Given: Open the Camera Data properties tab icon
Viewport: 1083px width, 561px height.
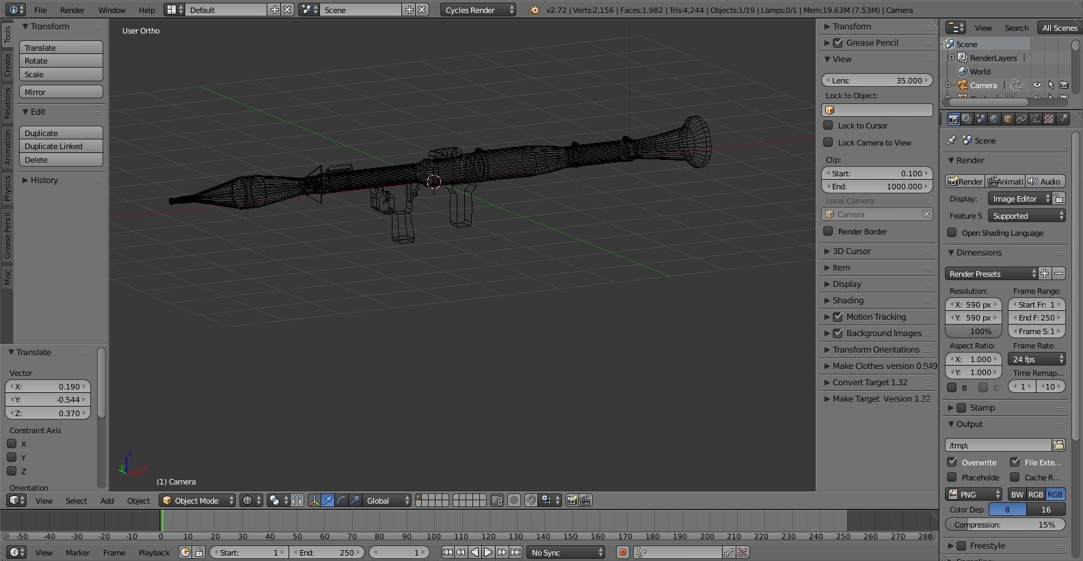Looking at the screenshot, I should (x=1035, y=119).
